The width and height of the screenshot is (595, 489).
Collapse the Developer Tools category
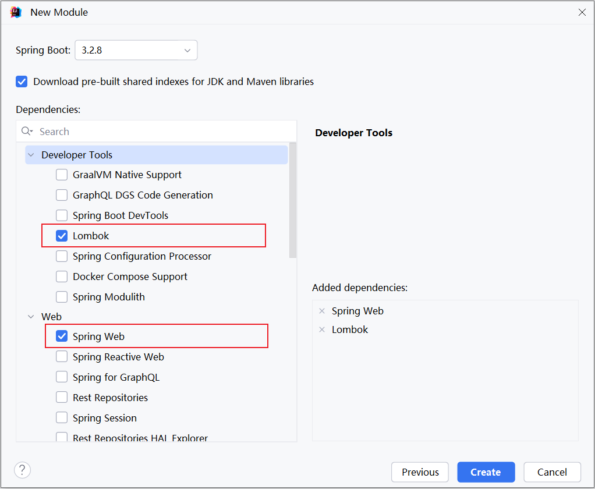point(31,154)
